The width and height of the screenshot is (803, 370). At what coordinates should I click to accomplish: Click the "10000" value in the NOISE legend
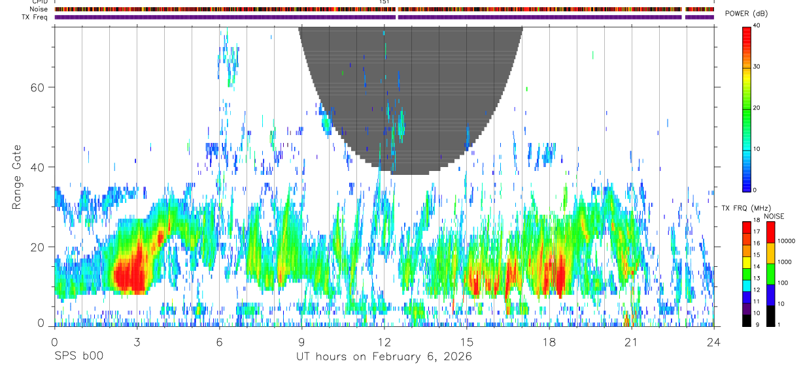tap(787, 241)
